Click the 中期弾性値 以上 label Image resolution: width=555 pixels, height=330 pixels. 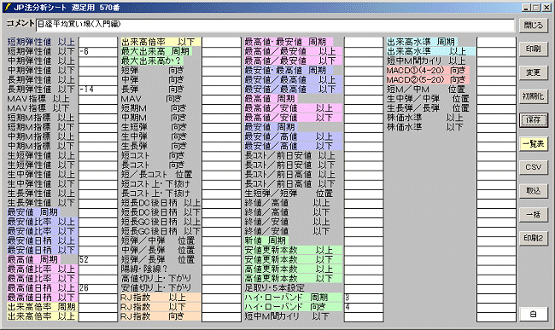pyautogui.click(x=41, y=61)
